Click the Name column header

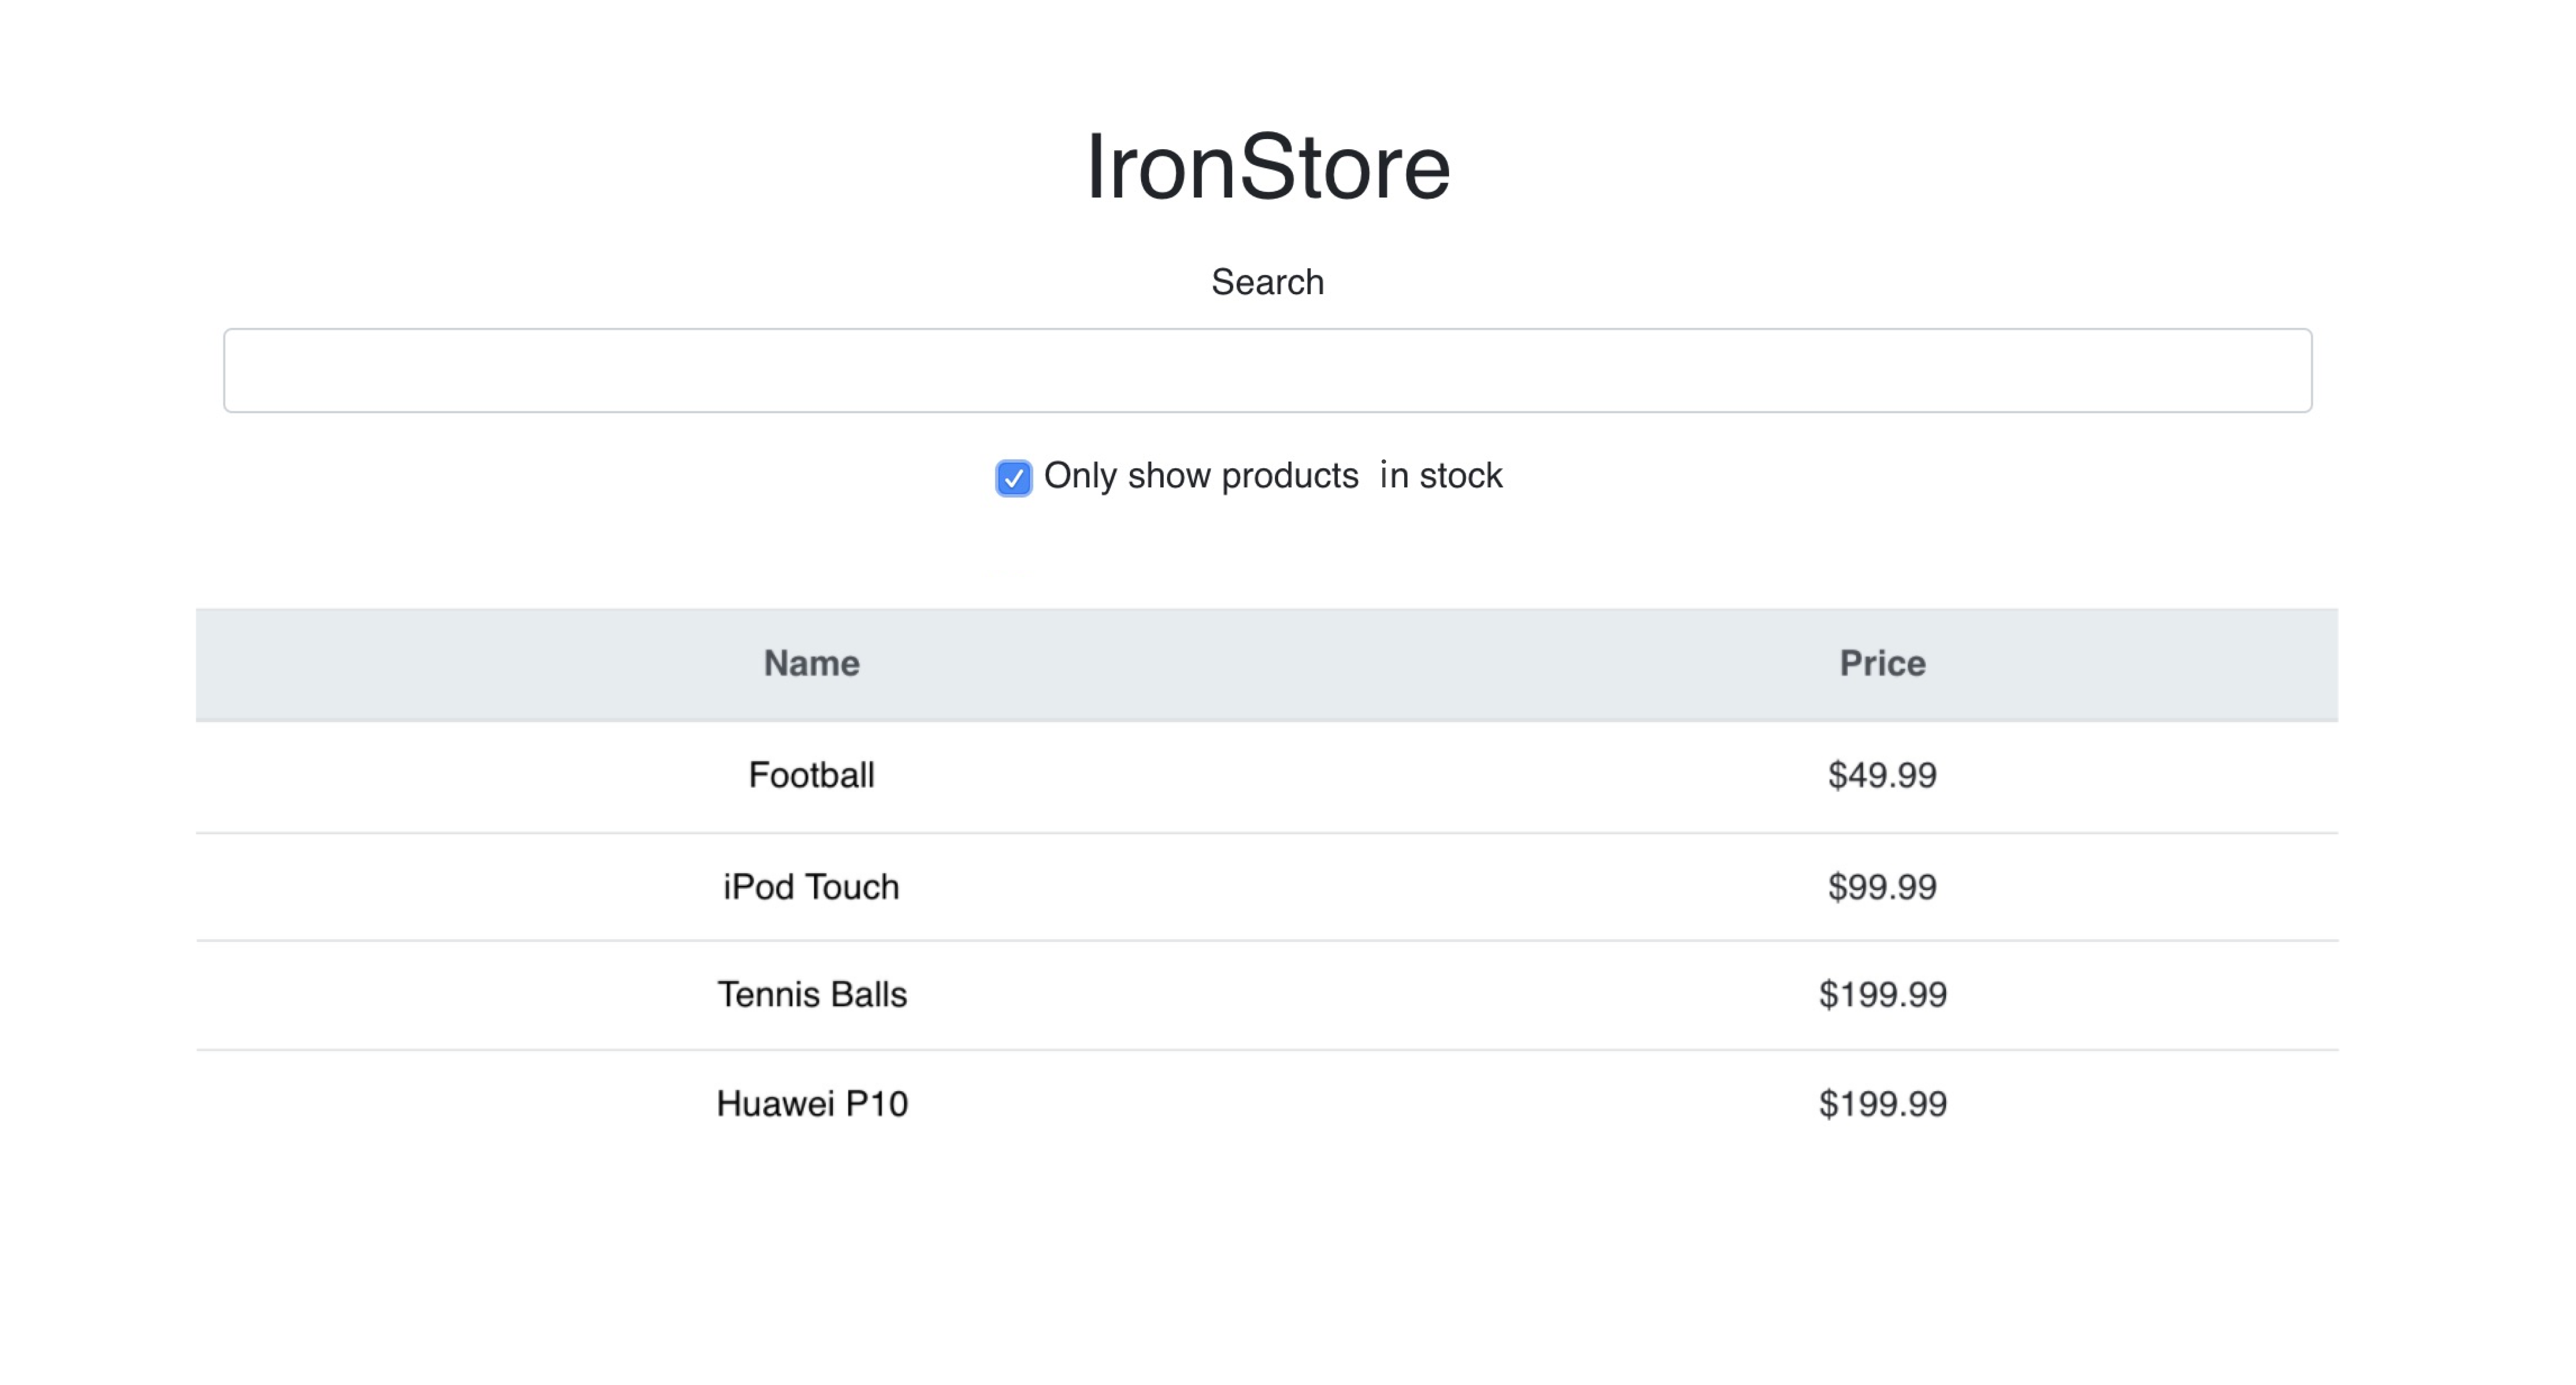tap(811, 663)
